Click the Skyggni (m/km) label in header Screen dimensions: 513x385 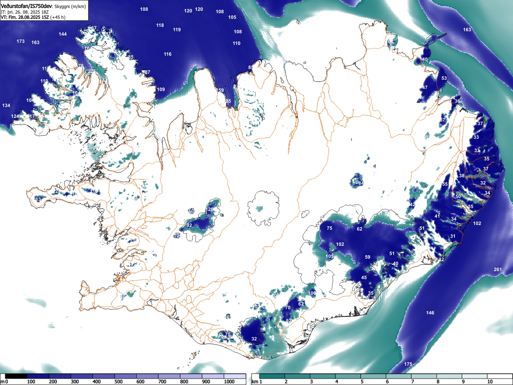coord(70,7)
